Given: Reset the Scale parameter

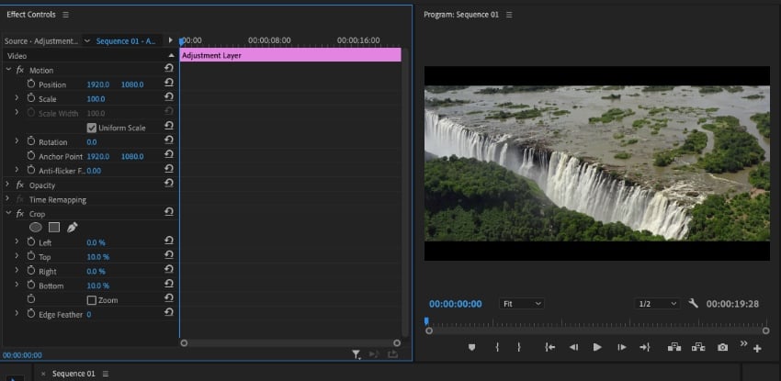Looking at the screenshot, I should tap(169, 97).
